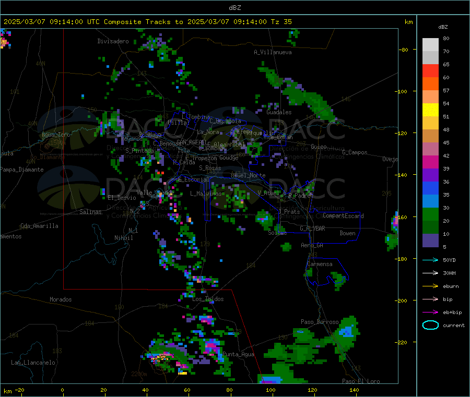The width and height of the screenshot is (470, 397).
Task: Click the white 30HM arrow in legend
Action: pos(430,273)
